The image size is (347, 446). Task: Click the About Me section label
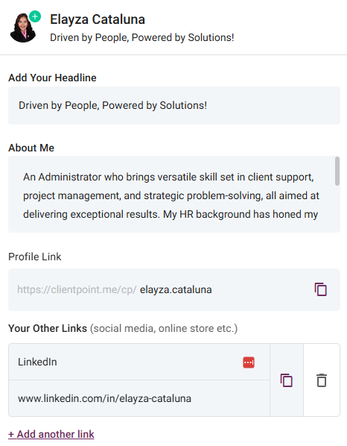[31, 148]
